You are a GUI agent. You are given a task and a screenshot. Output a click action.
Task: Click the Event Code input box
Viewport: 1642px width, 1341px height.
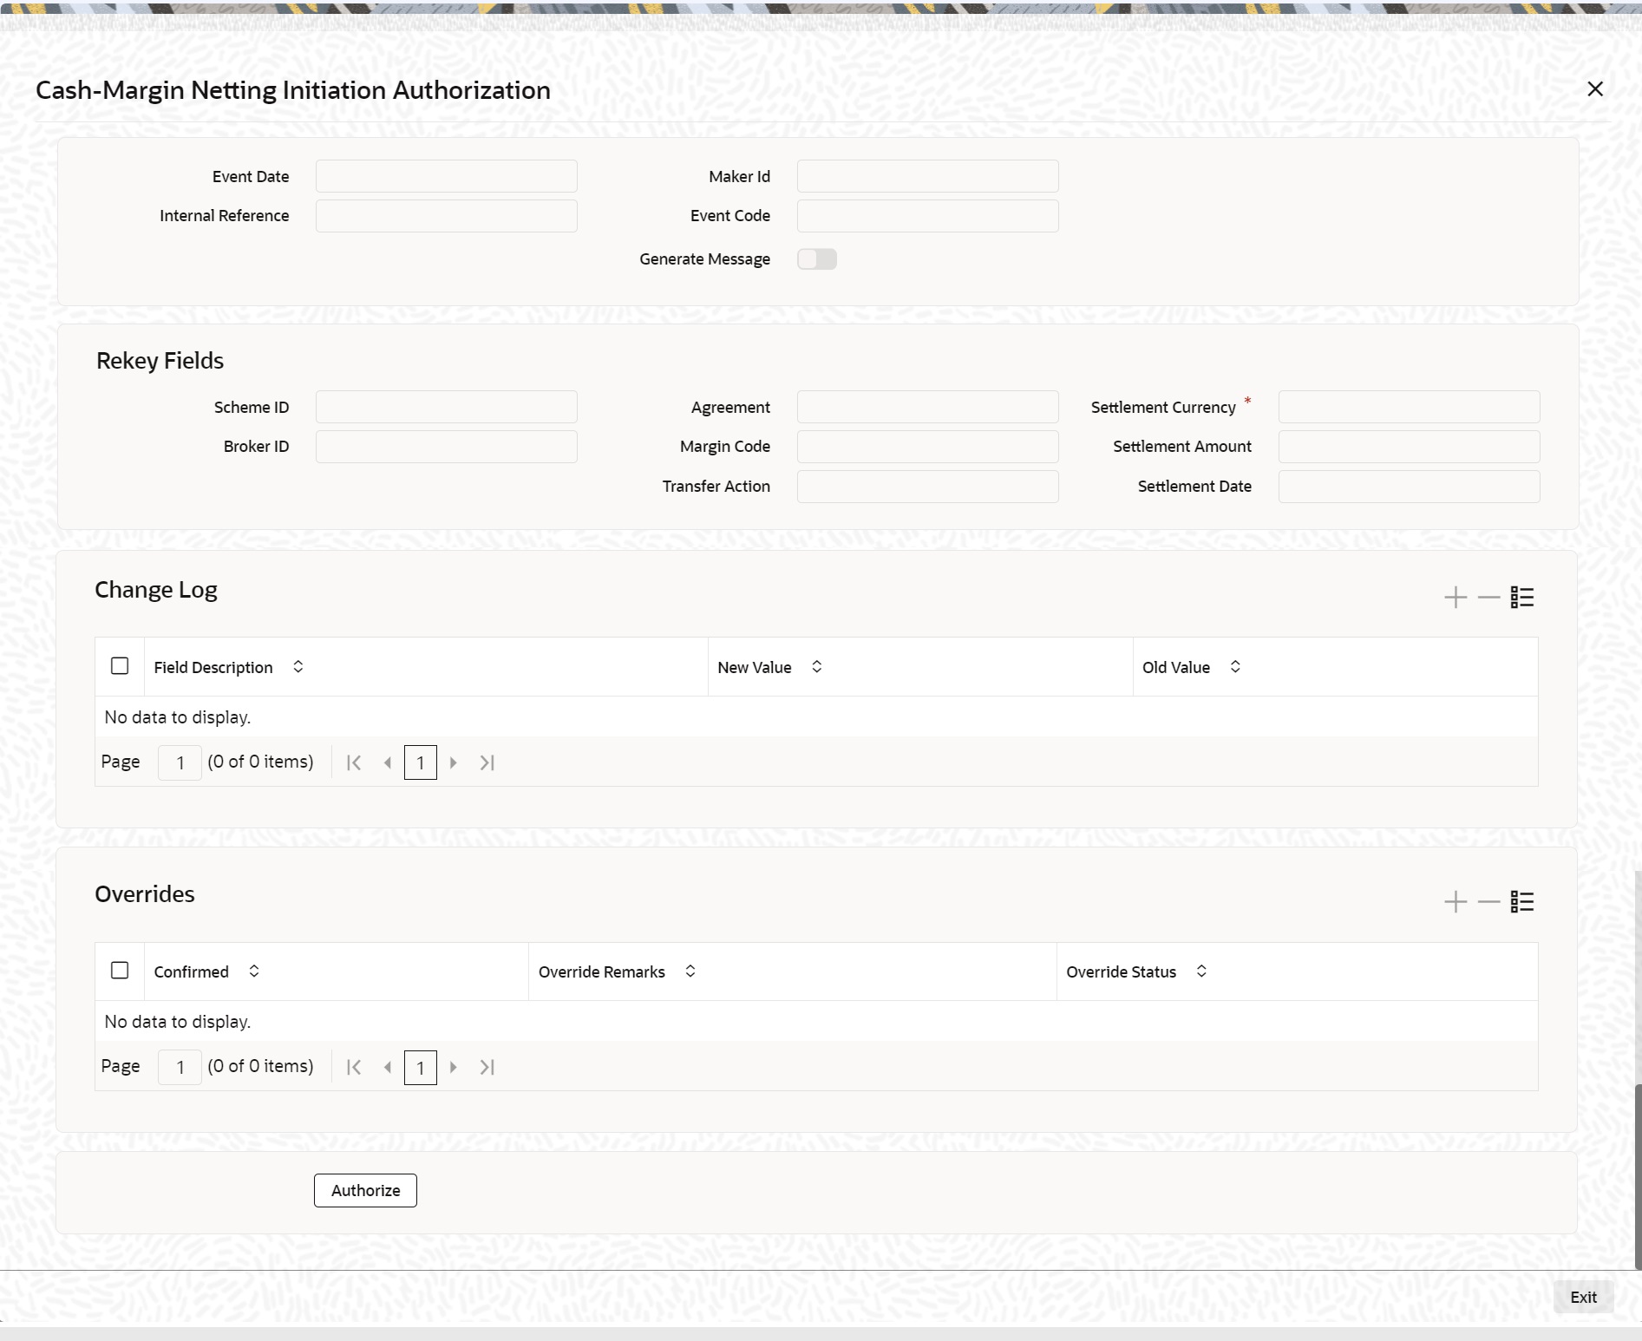(928, 216)
